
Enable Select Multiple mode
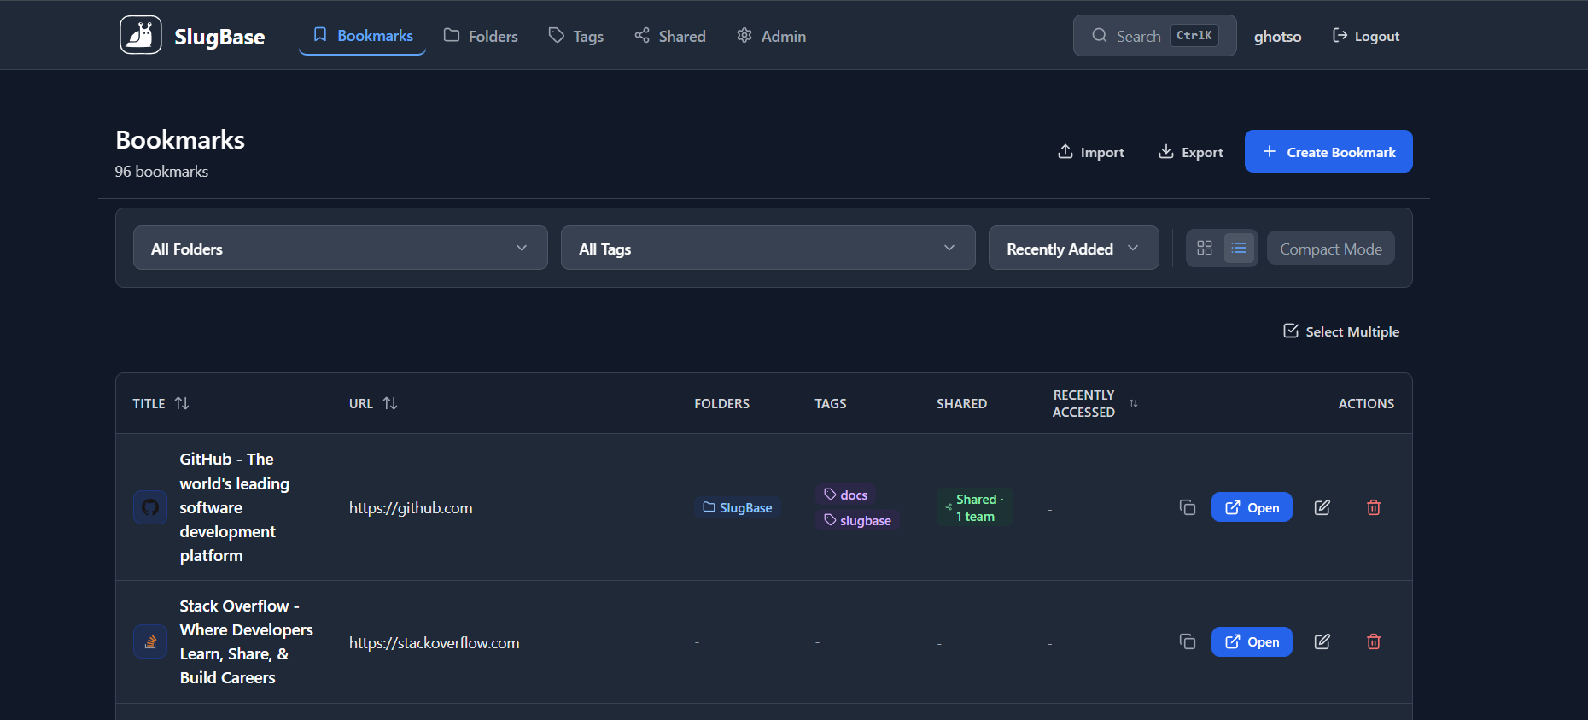[x=1340, y=331]
